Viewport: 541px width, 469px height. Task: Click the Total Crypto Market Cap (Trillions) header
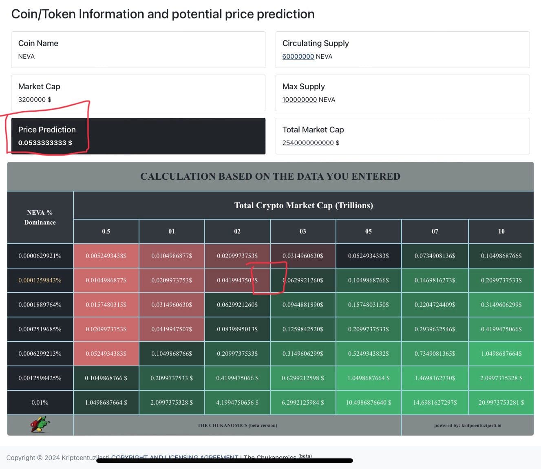303,205
